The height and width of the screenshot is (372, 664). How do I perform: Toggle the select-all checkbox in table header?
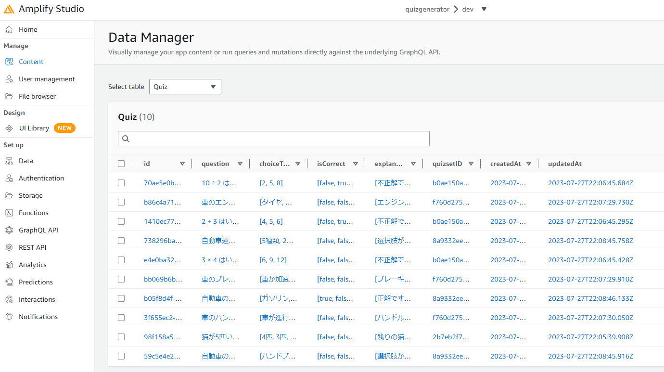pyautogui.click(x=121, y=164)
